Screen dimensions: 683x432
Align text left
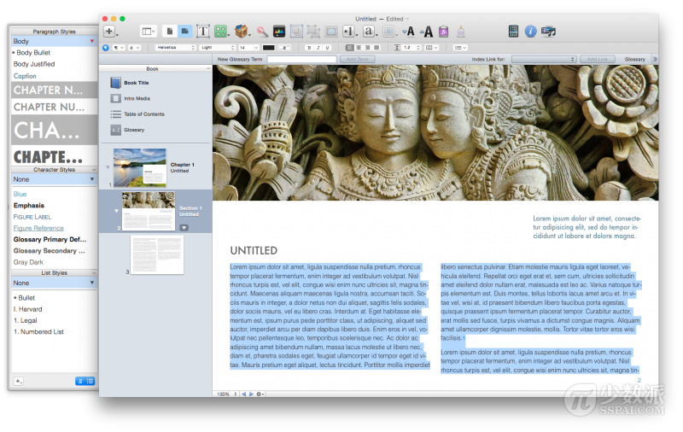point(350,48)
